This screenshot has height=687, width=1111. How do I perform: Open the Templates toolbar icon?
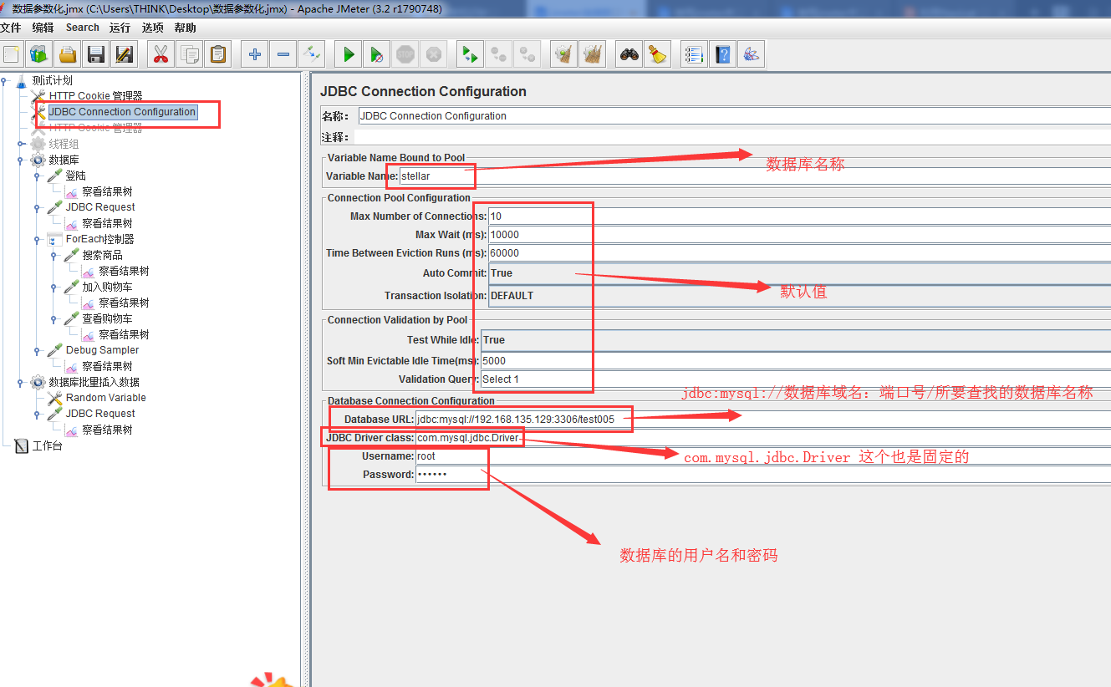[38, 55]
